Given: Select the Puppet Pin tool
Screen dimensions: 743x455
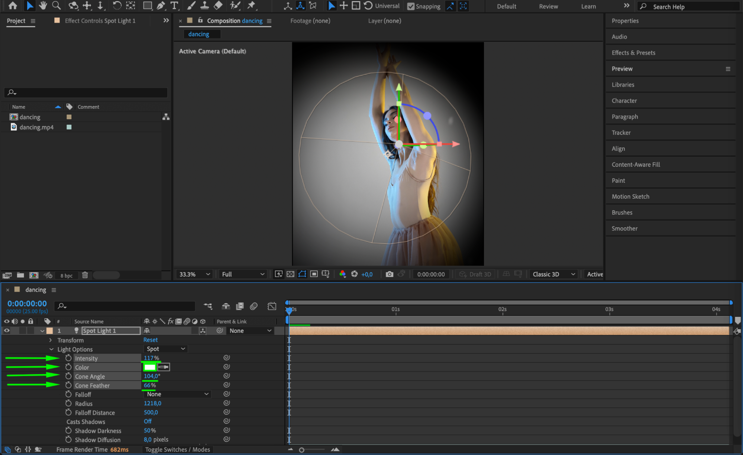Looking at the screenshot, I should (x=252, y=6).
